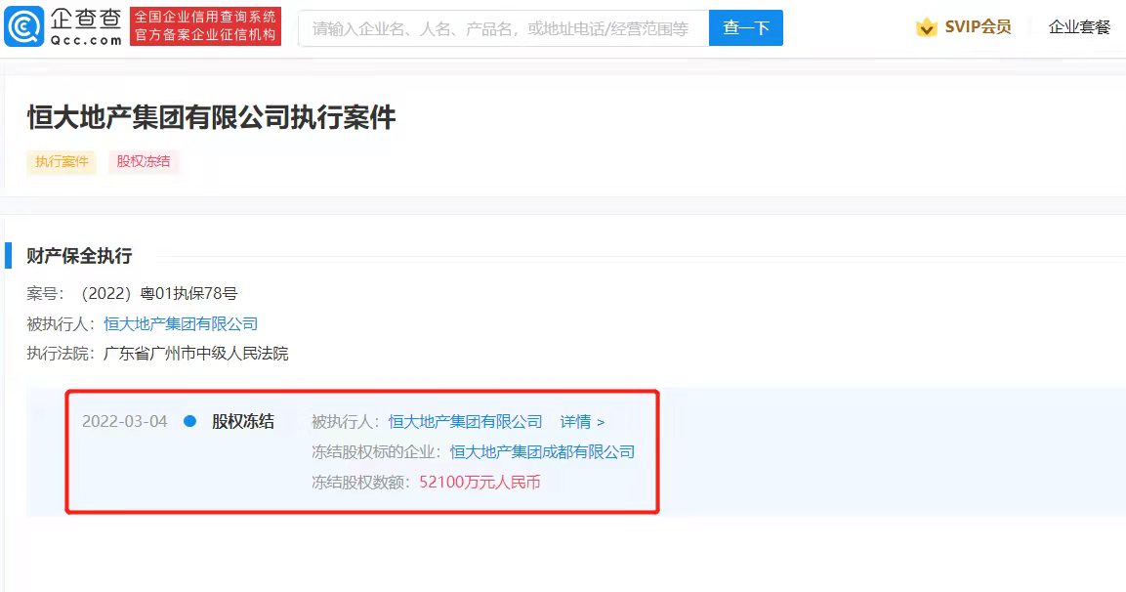Open the 恒大地产集团成都有限公司 company link

tap(542, 451)
